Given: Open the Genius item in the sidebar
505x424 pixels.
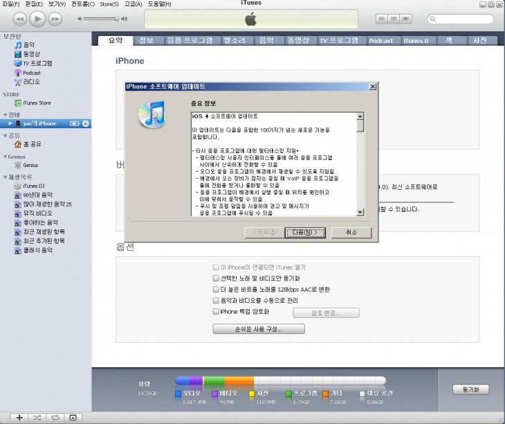Looking at the screenshot, I should [x=30, y=166].
